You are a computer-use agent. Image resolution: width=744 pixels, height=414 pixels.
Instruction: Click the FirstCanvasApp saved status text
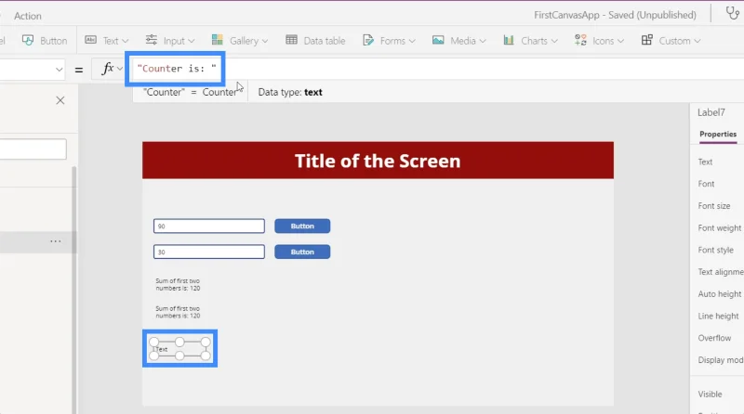615,15
